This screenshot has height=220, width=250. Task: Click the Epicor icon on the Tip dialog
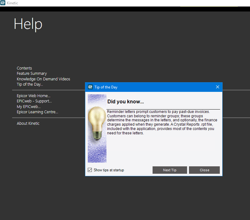90,87
